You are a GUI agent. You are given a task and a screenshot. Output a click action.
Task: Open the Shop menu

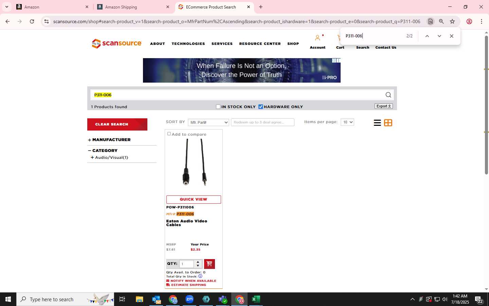pos(293,44)
